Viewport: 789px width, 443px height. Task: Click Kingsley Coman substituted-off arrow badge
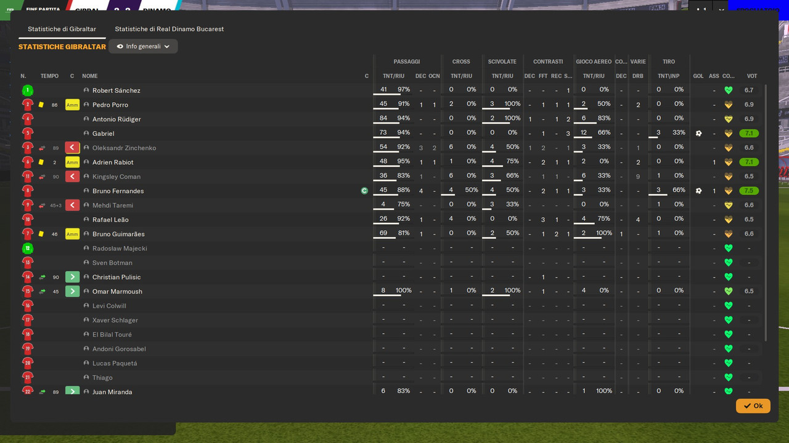point(72,177)
